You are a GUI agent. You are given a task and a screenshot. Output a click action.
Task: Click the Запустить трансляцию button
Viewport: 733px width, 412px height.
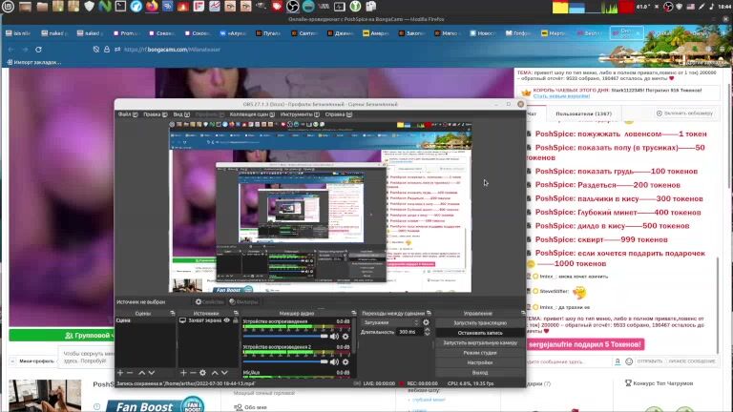479,322
